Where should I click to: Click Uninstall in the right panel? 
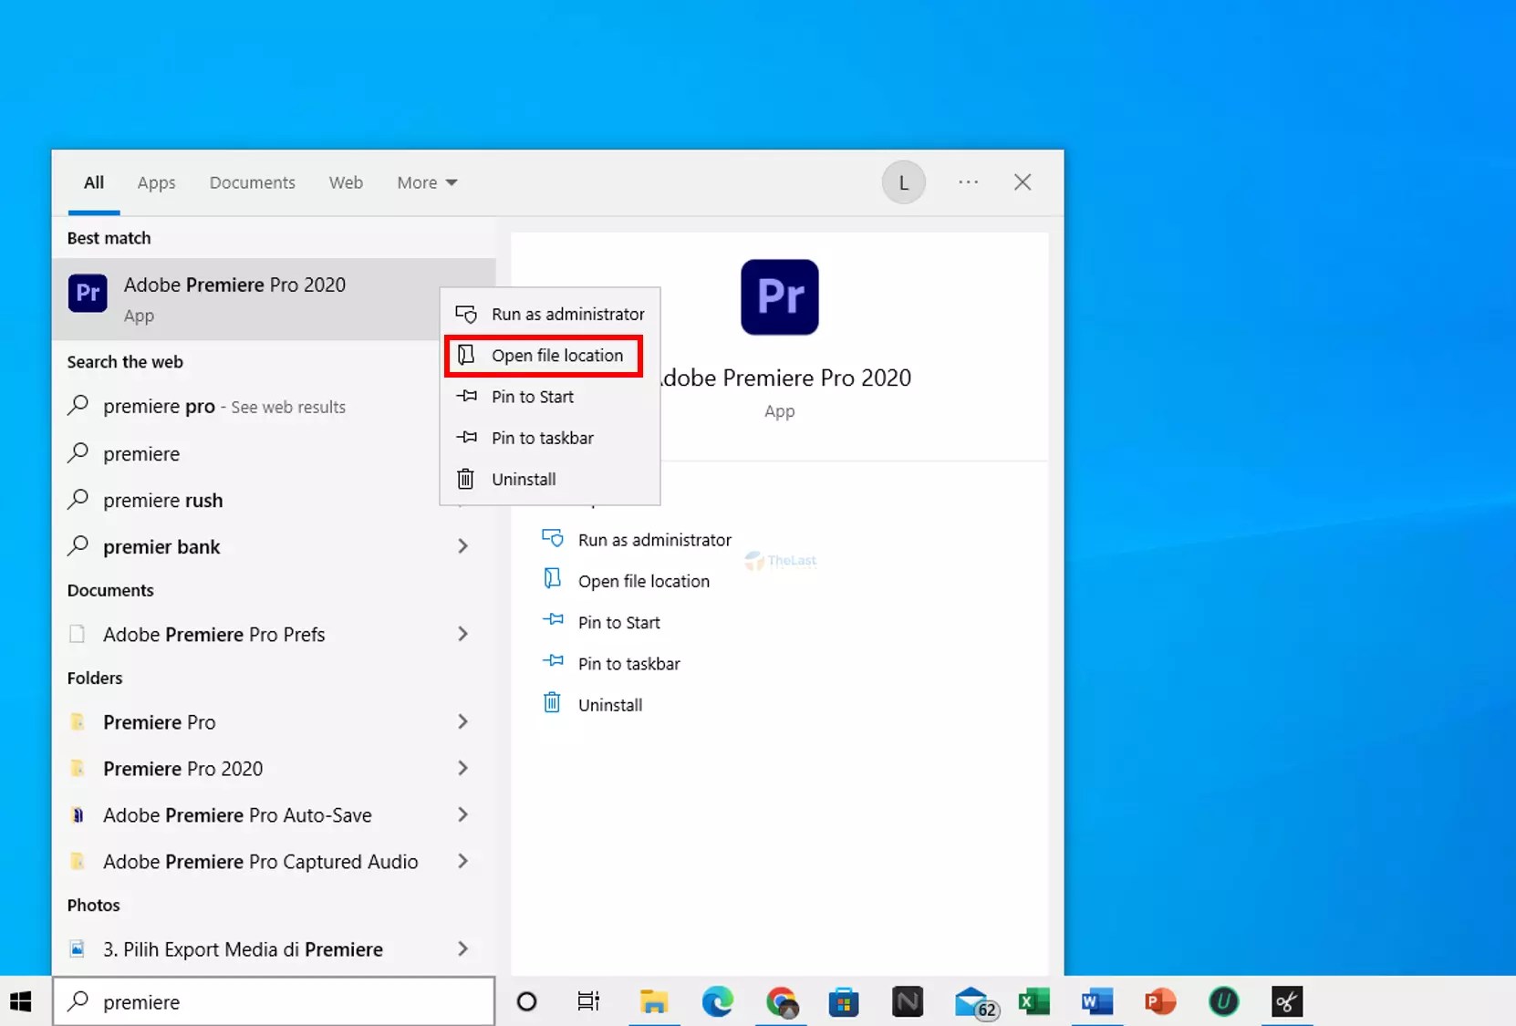(x=609, y=704)
